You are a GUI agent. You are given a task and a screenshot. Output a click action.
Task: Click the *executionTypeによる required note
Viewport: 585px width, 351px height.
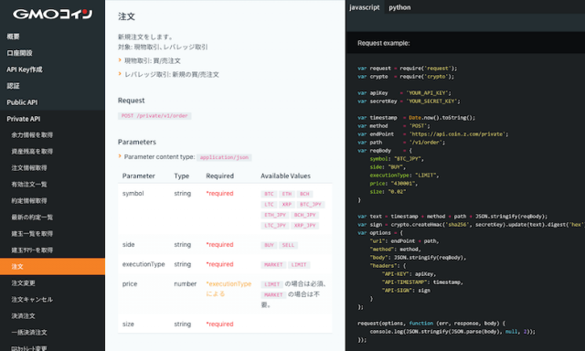coord(229,289)
